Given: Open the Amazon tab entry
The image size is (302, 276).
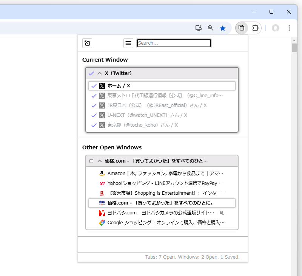Looking at the screenshot, I should 162,174.
